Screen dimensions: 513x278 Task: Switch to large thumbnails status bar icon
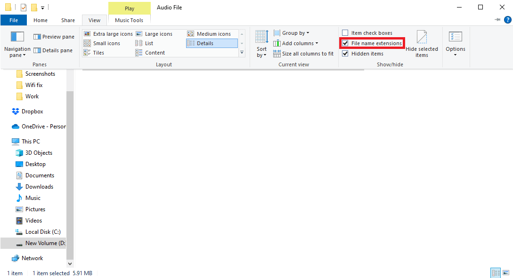(x=506, y=273)
